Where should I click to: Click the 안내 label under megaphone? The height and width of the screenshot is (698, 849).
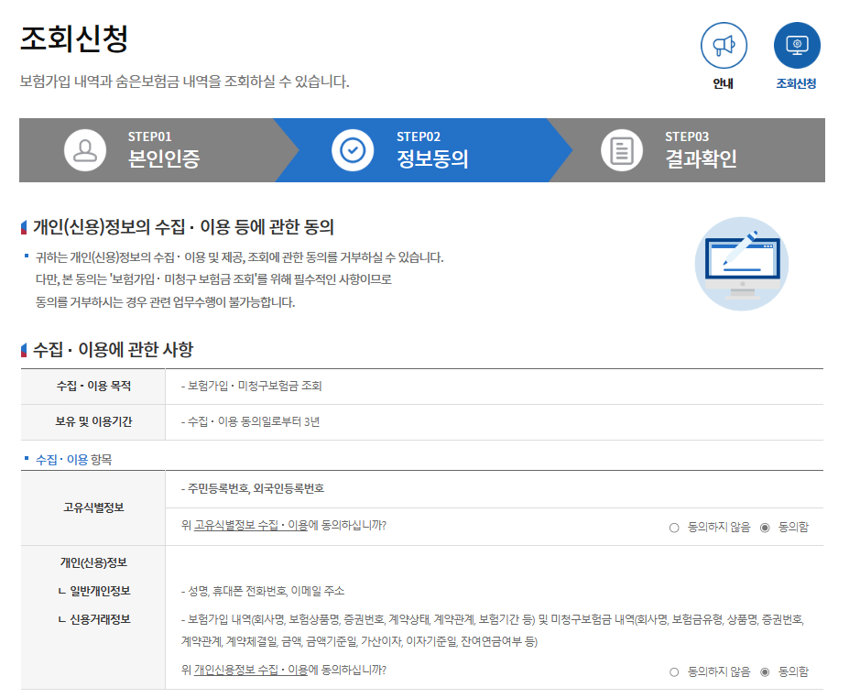(x=724, y=83)
